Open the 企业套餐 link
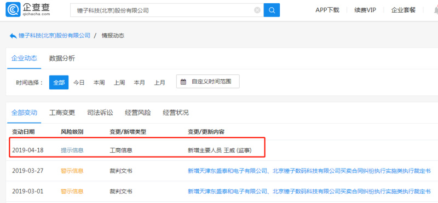 pyautogui.click(x=404, y=10)
